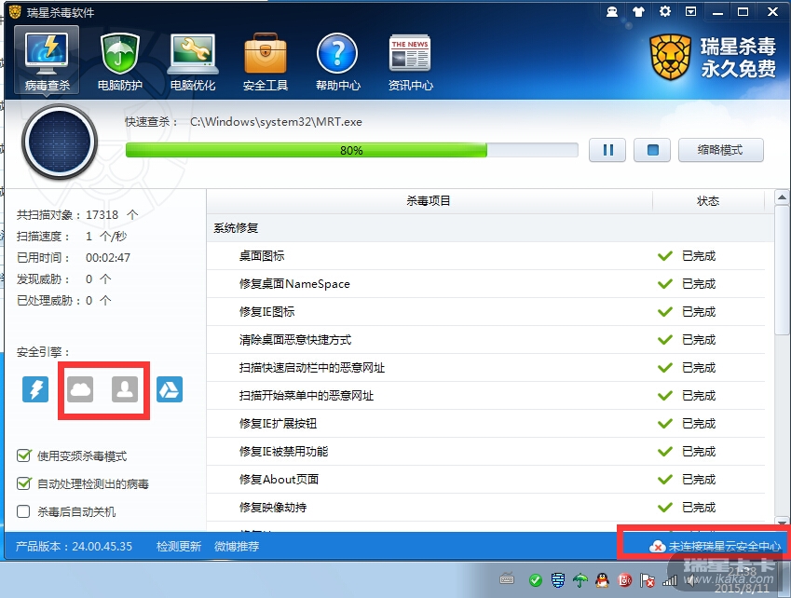Open settings gear in title bar
The width and height of the screenshot is (791, 598).
tap(665, 11)
